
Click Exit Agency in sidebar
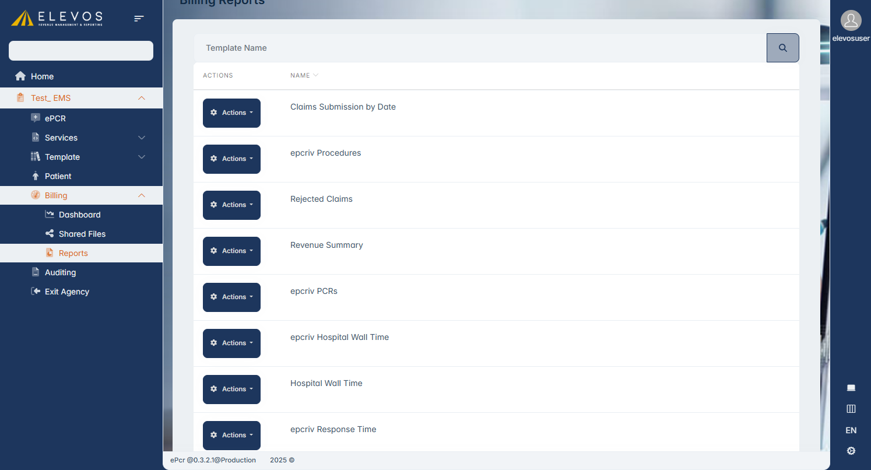tap(66, 292)
